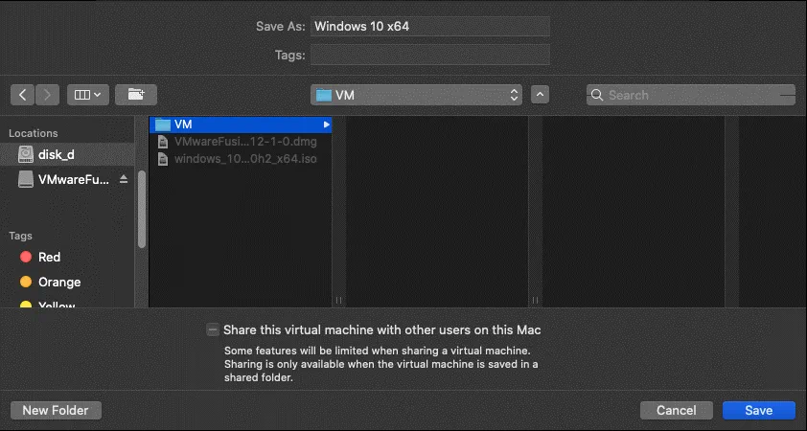Image resolution: width=807 pixels, height=431 pixels.
Task: Open the VM location path dropdown
Action: [416, 95]
